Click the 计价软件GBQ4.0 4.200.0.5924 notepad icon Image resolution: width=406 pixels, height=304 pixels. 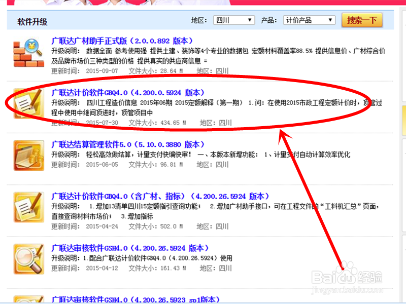[x=28, y=103]
